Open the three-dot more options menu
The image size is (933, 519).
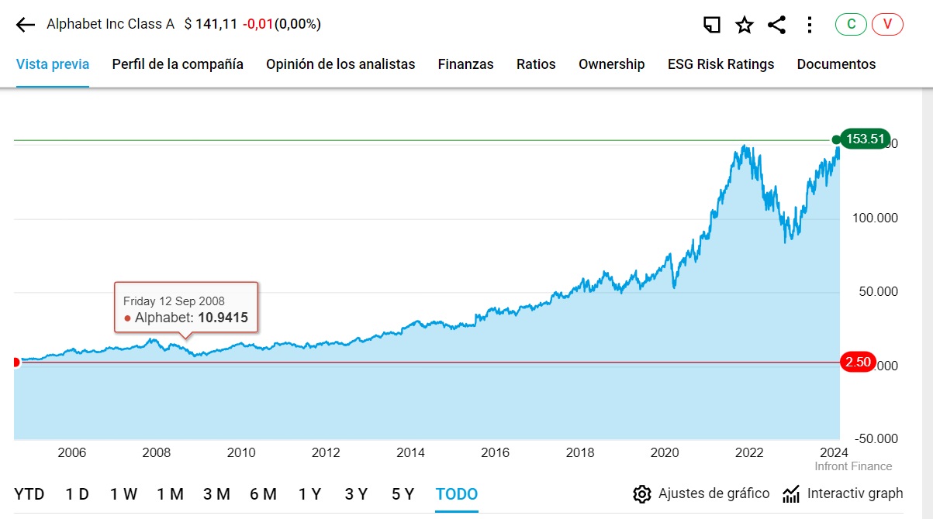(x=810, y=25)
